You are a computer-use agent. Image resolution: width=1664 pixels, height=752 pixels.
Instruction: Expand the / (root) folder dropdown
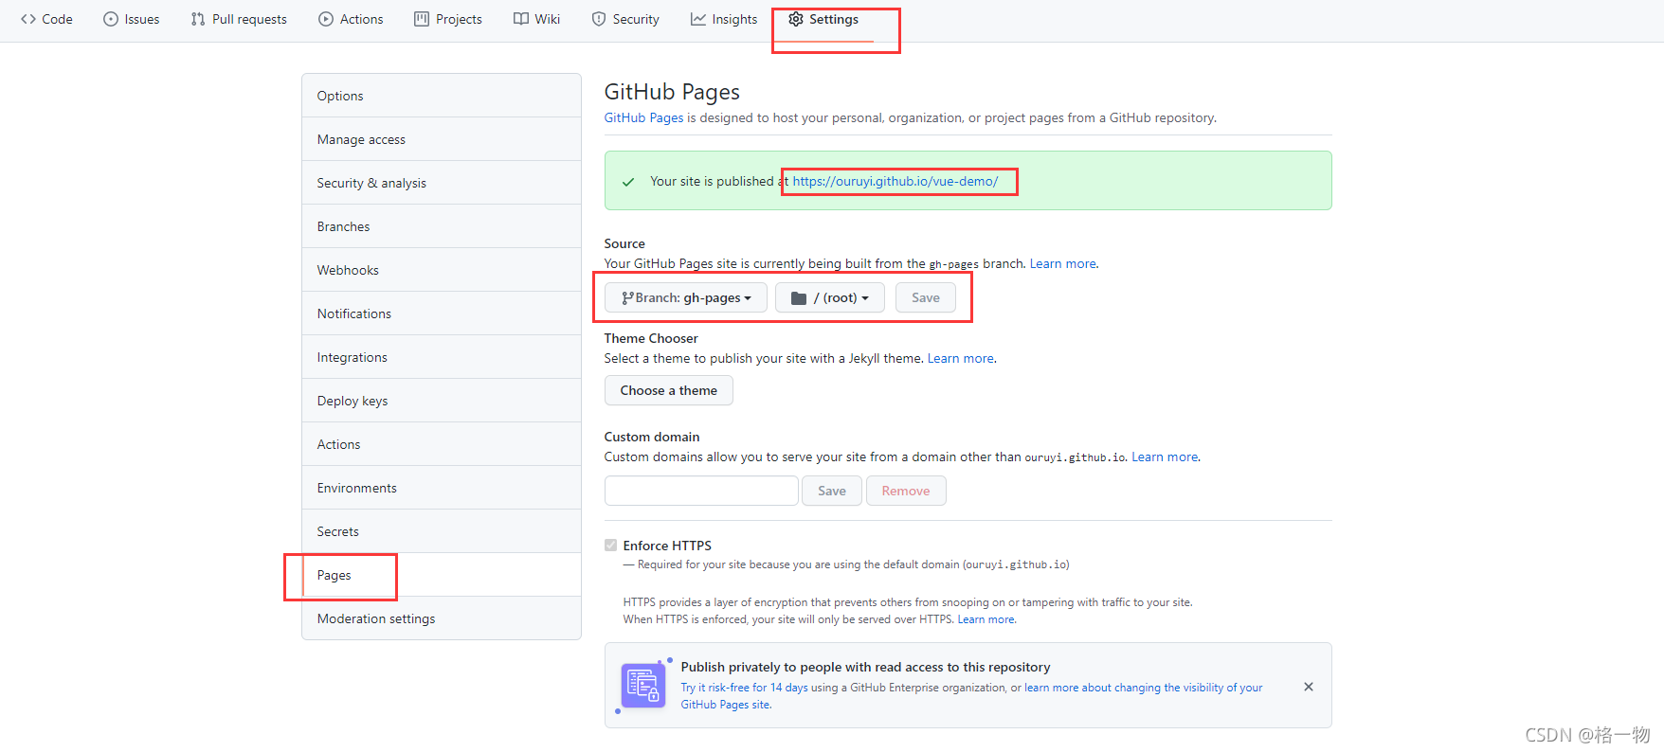(x=830, y=297)
